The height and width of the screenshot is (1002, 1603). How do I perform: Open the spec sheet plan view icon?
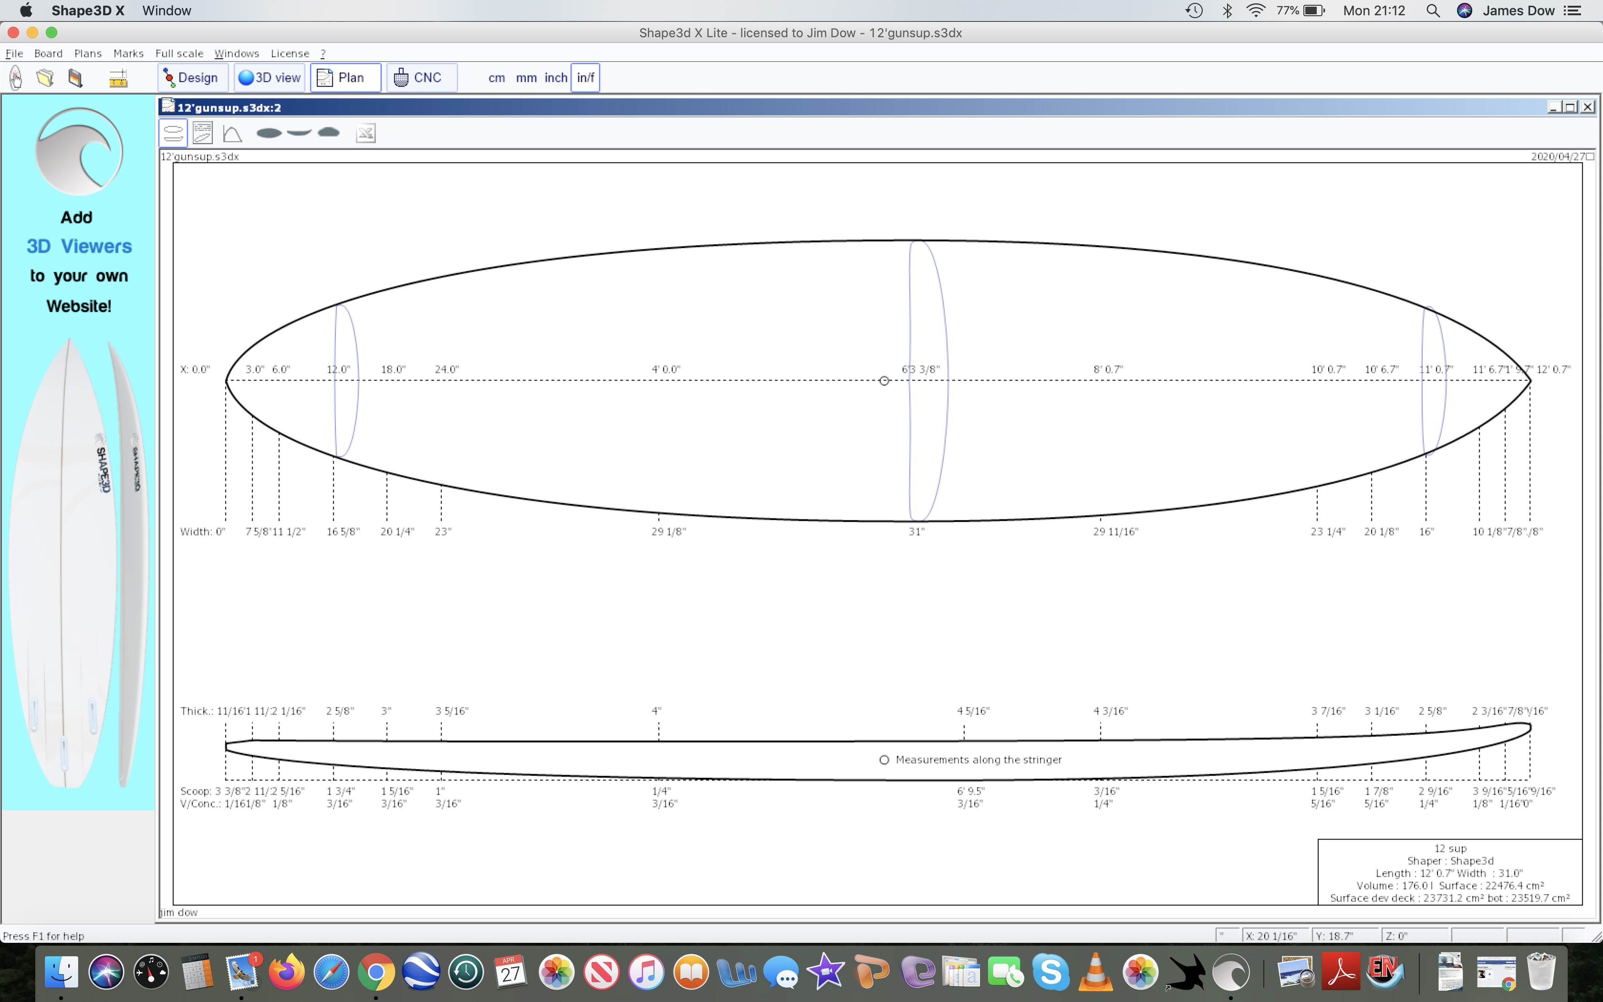(x=203, y=133)
